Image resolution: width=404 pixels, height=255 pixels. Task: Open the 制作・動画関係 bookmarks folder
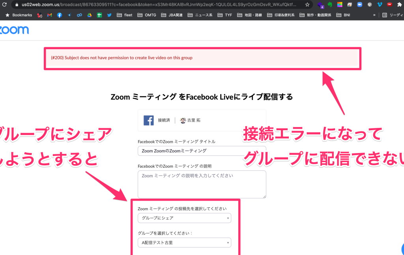(315, 15)
